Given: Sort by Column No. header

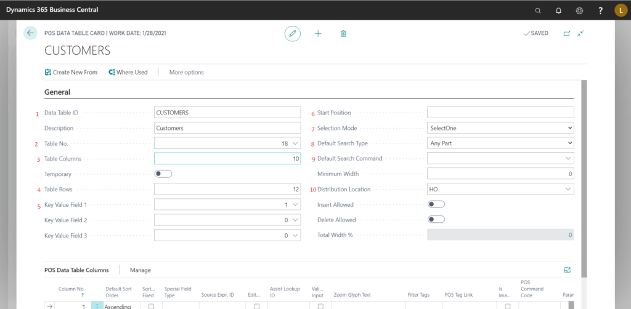Looking at the screenshot, I should pos(71,289).
